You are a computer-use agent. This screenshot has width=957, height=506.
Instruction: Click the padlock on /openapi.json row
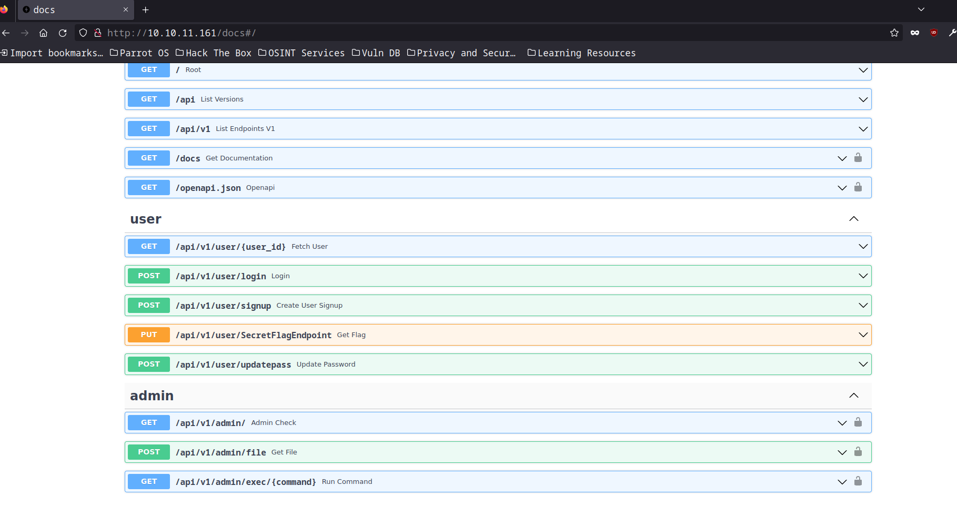(x=858, y=187)
